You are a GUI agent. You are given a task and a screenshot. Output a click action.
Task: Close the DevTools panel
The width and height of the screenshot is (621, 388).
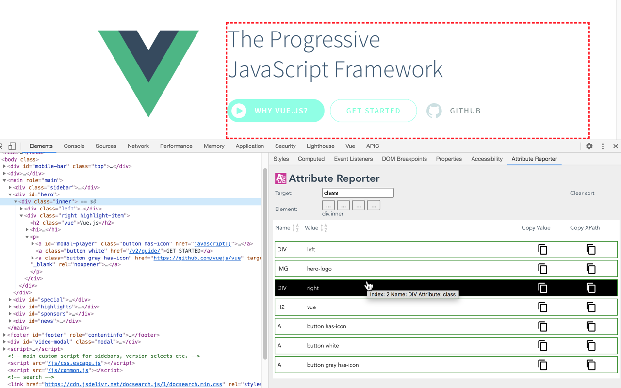point(616,146)
